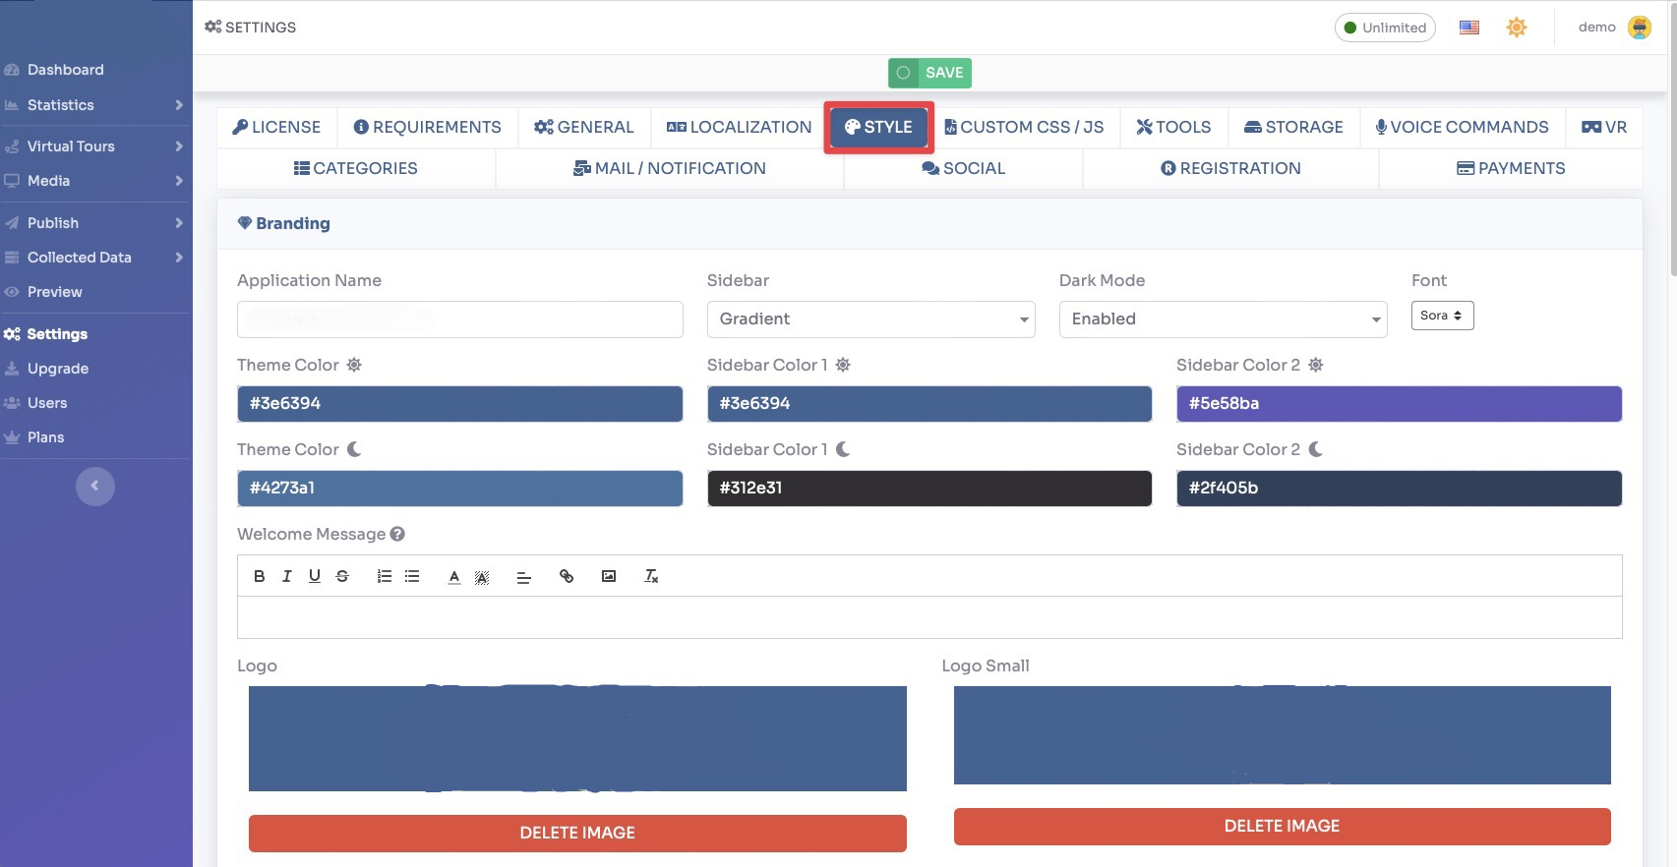Viewport: 1677px width, 867px height.
Task: Open the Sidebar Gradient dropdown
Action: 870,319
